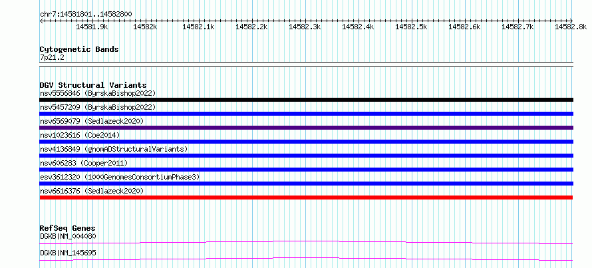
Task: Open nsv1023616 (Coe2014) label
Action: coord(80,135)
